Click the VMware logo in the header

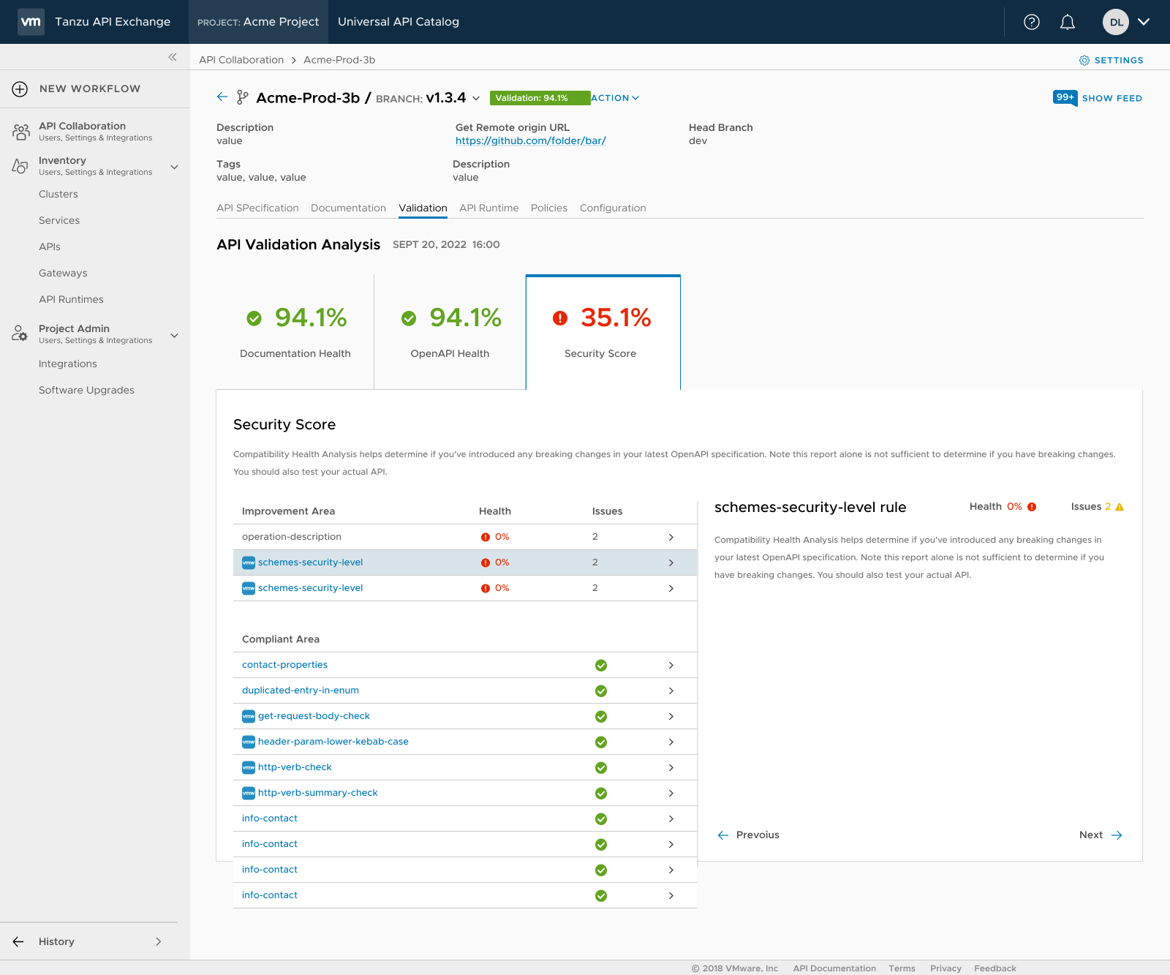(31, 22)
